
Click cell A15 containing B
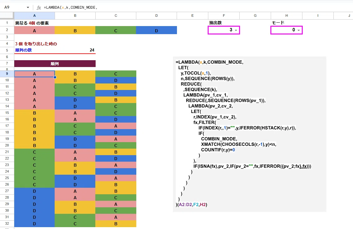34,113
